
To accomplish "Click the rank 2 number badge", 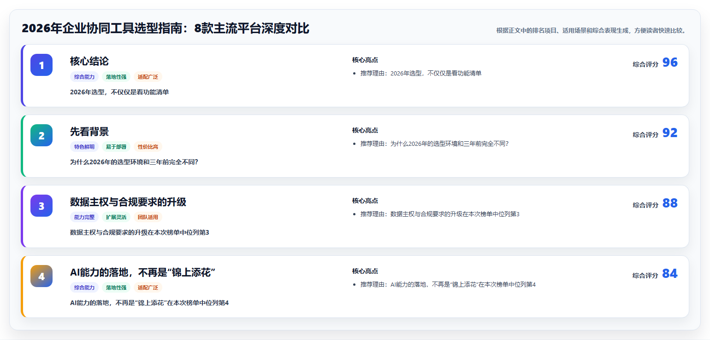I will [x=41, y=135].
